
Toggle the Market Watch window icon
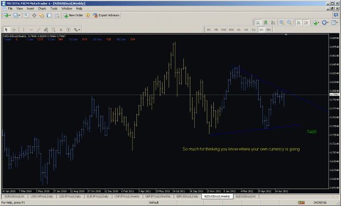pyautogui.click(x=27, y=15)
